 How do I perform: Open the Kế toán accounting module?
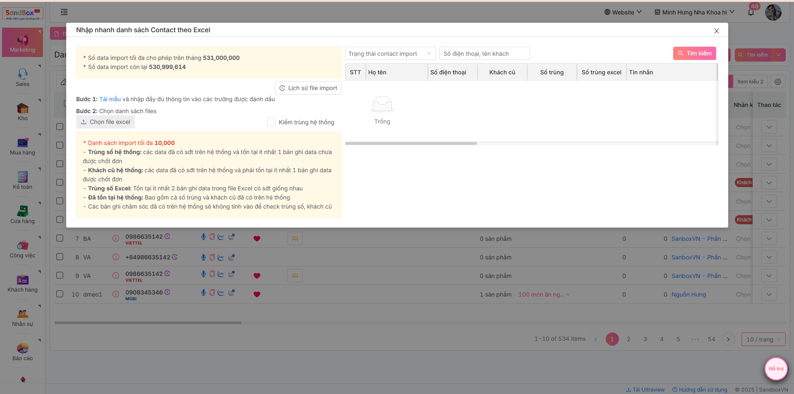pos(22,180)
